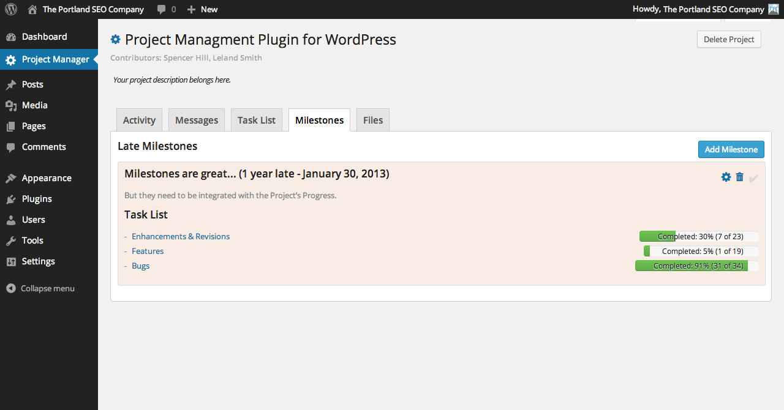784x410 pixels.
Task: Switch to the Task List tab
Action: (x=257, y=120)
